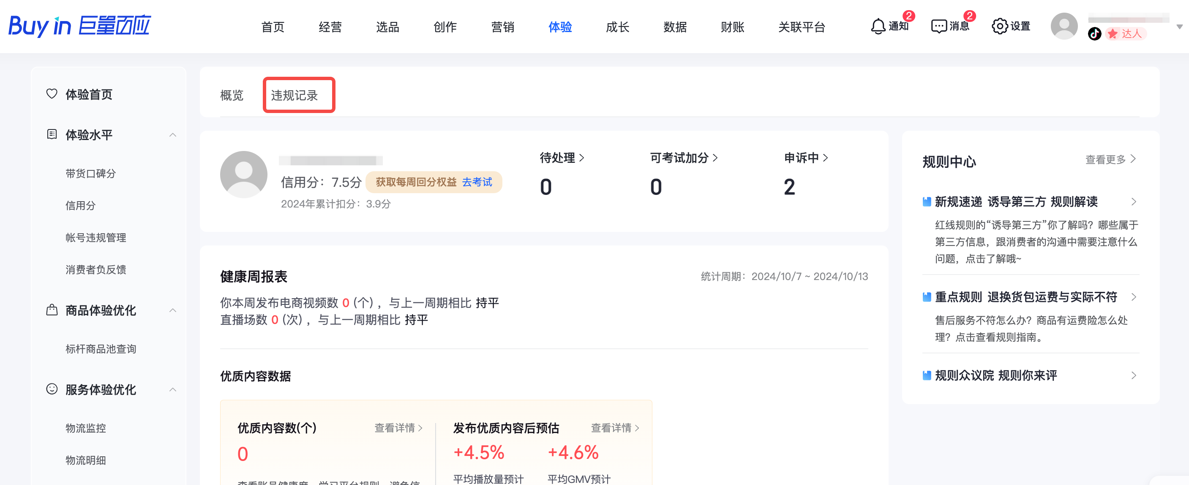
Task: Open settings gear icon
Action: (999, 26)
